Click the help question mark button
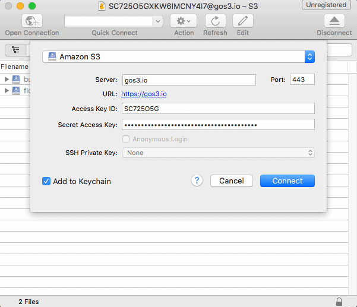357x307 pixels. point(197,181)
